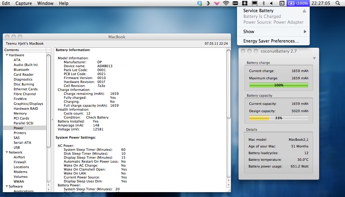The height and width of the screenshot is (197, 345).
Task: Select AirPort under Network
Action: (19, 157)
